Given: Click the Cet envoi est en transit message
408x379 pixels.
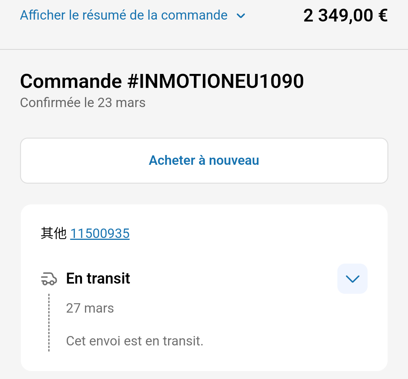Looking at the screenshot, I should pos(134,341).
